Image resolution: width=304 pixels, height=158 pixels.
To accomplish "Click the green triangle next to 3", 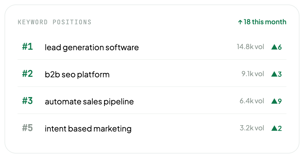I will (x=274, y=74).
